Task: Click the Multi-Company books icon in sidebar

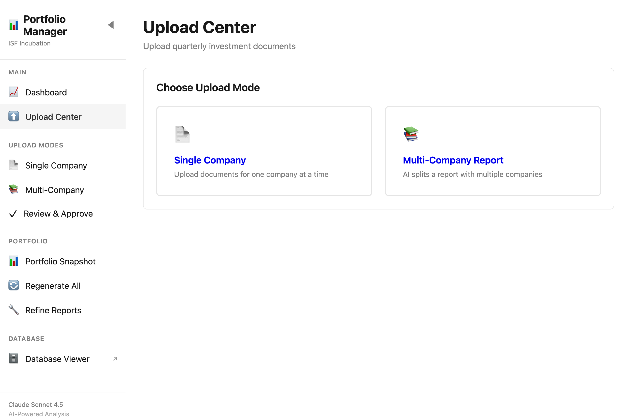Action: [13, 189]
